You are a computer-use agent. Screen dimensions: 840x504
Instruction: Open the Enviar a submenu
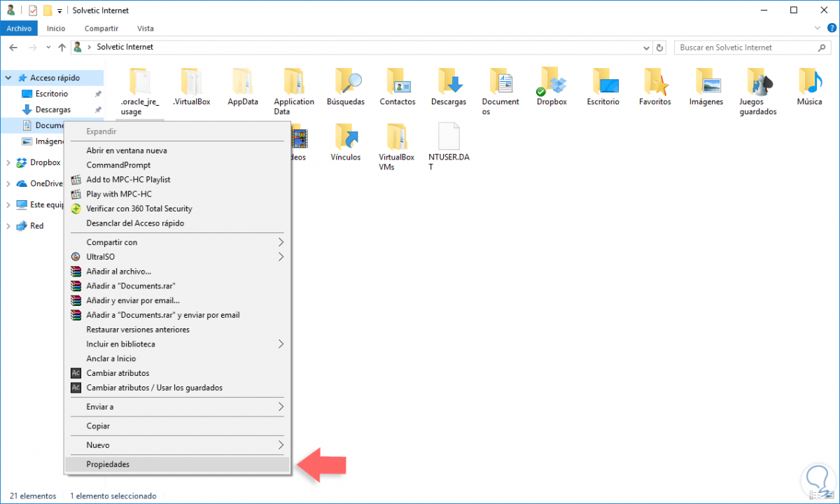[177, 407]
